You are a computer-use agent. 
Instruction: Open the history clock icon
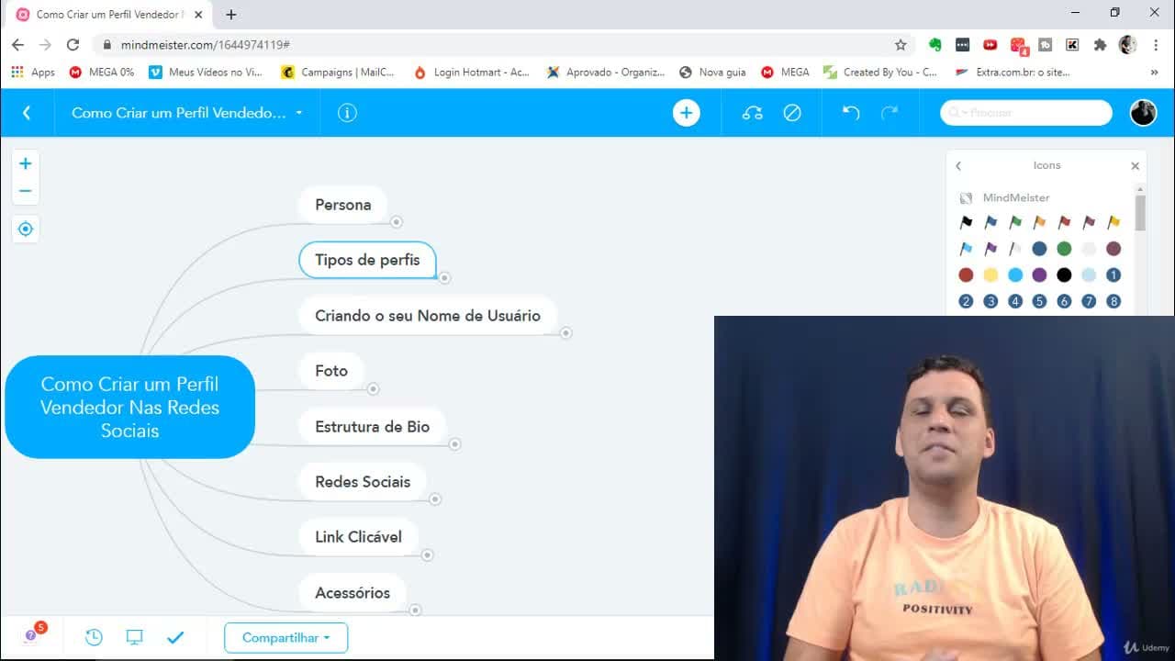pos(94,637)
